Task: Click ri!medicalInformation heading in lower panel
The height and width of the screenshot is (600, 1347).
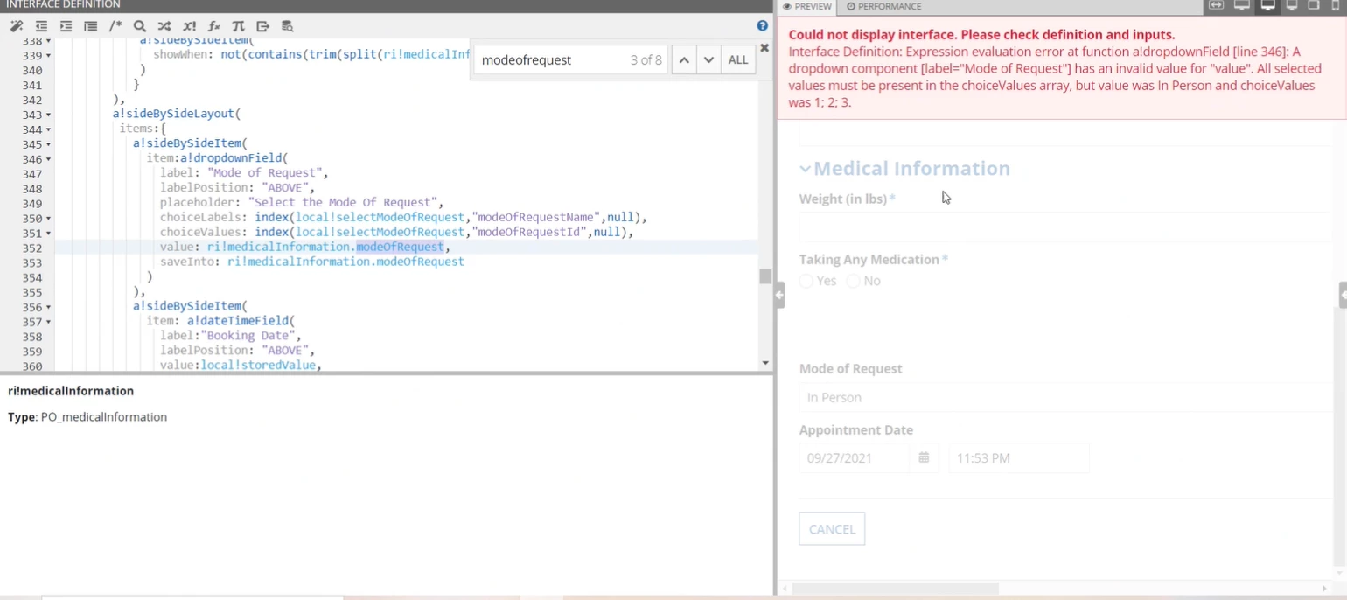Action: pyautogui.click(x=71, y=391)
